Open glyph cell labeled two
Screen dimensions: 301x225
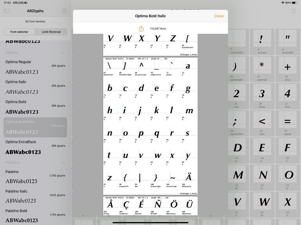coord(238,96)
